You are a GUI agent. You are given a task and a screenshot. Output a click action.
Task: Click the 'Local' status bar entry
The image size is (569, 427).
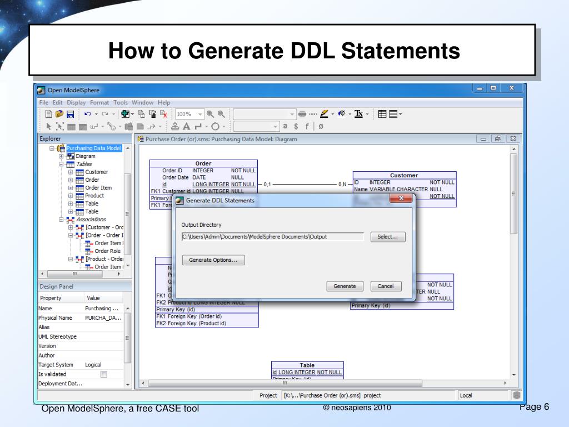(466, 395)
